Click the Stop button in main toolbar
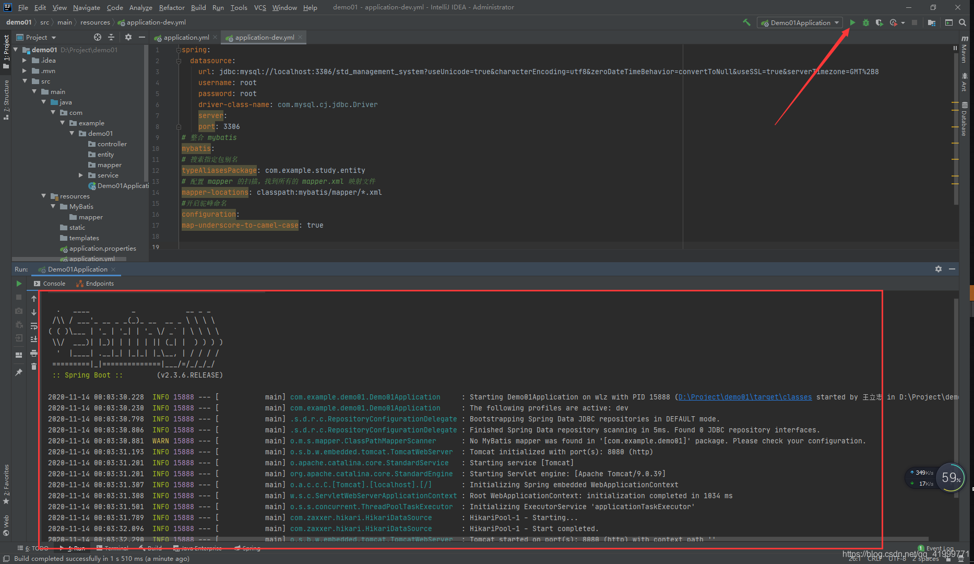Image resolution: width=974 pixels, height=564 pixels. click(914, 22)
